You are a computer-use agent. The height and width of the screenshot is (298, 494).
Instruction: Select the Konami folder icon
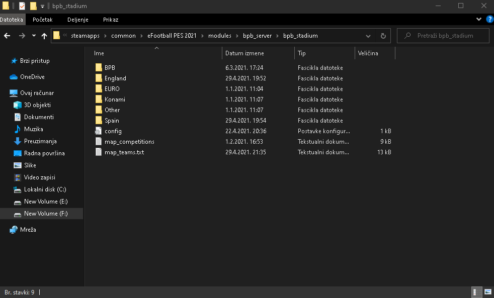click(99, 99)
